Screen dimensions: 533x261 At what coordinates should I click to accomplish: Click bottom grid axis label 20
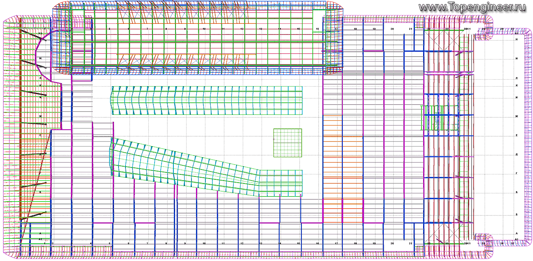click(392, 243)
